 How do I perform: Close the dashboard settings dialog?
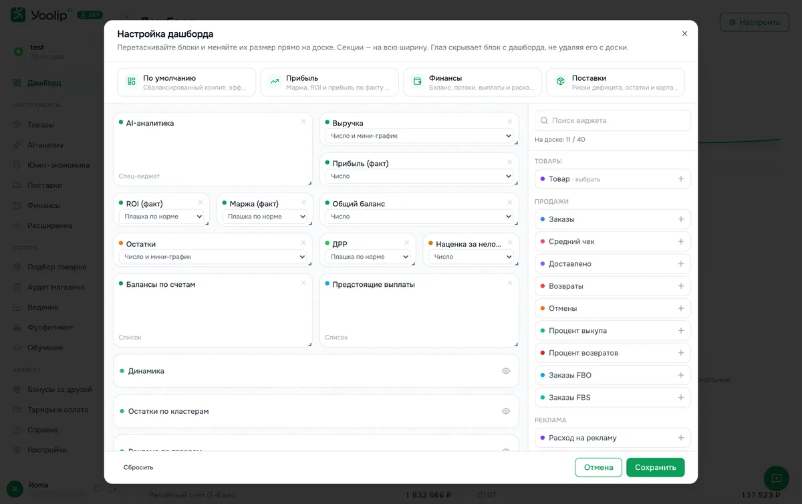pyautogui.click(x=684, y=33)
